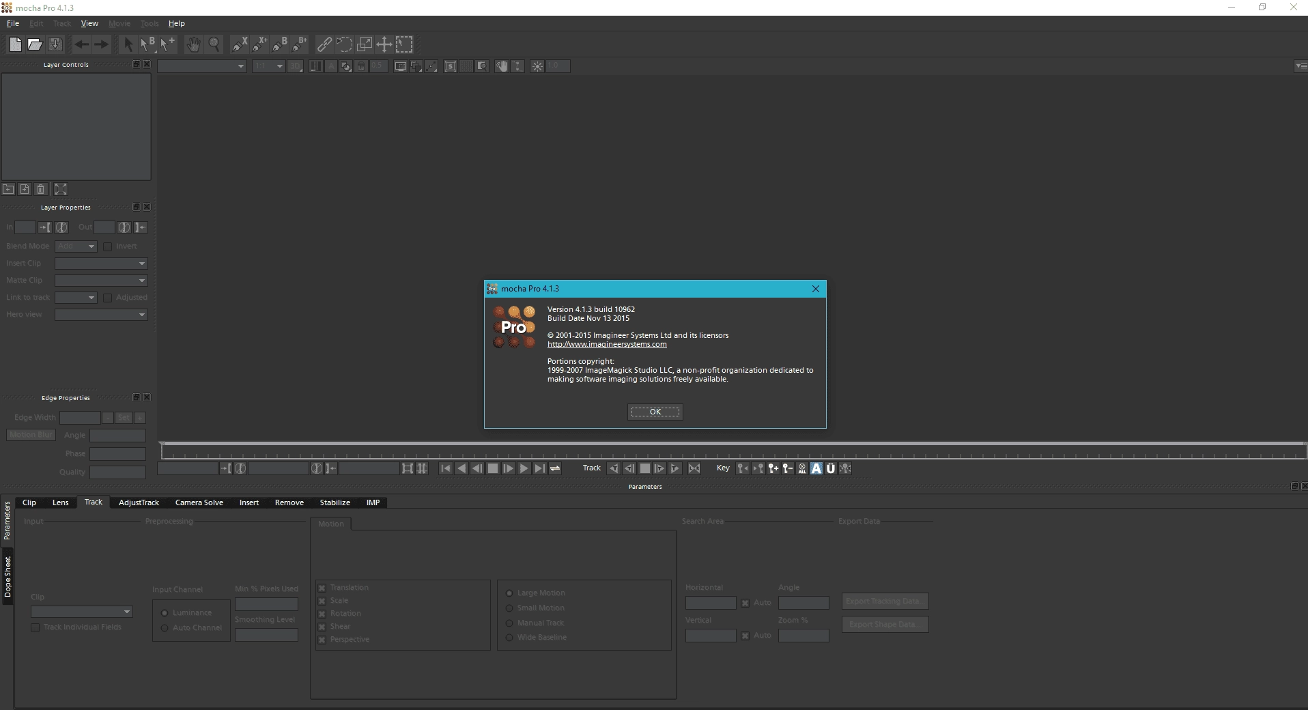This screenshot has height=710, width=1308.
Task: Enable Track Individual Fields checkbox
Action: (35, 627)
